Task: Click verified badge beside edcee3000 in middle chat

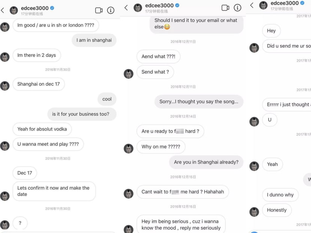Action: pyautogui.click(x=177, y=5)
